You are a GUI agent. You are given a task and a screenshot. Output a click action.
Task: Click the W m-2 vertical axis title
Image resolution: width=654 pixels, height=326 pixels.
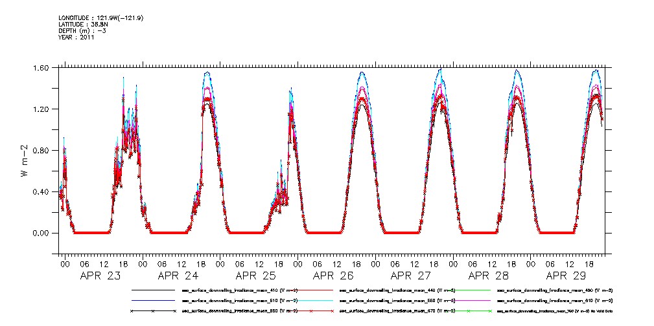click(24, 160)
